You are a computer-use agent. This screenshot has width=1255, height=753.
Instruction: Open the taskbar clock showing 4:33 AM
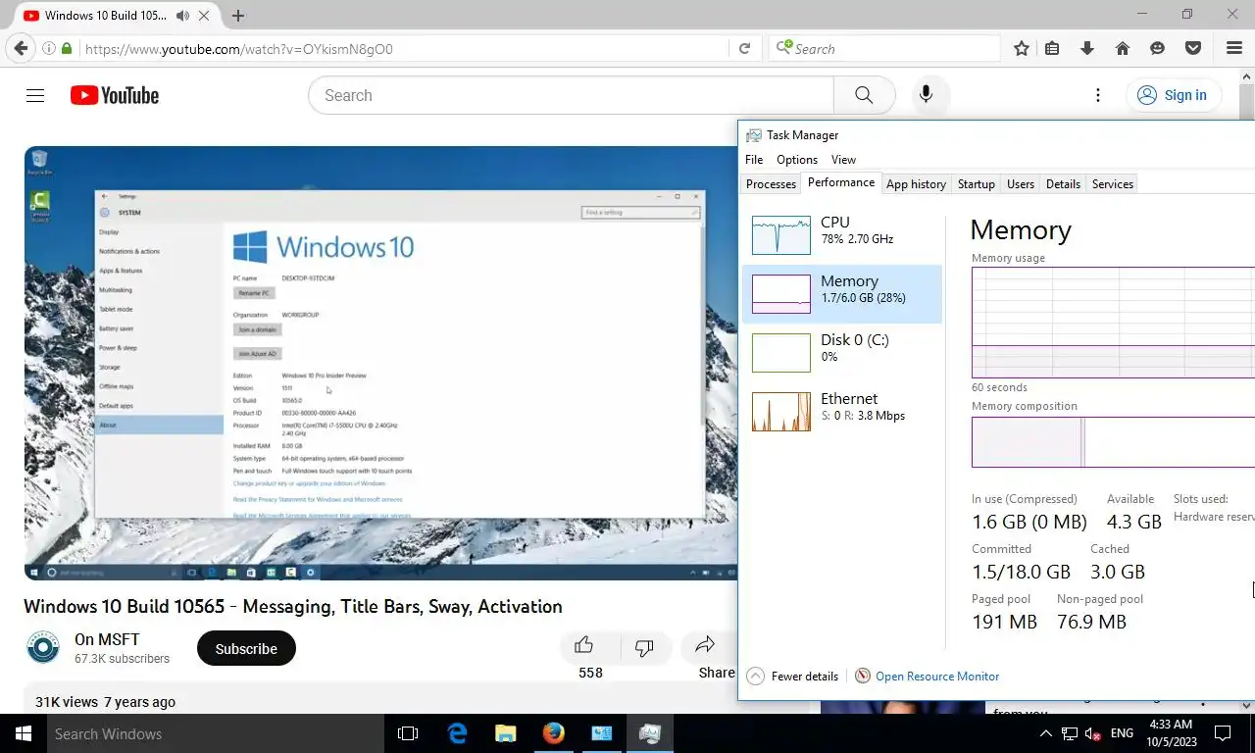coord(1170,733)
